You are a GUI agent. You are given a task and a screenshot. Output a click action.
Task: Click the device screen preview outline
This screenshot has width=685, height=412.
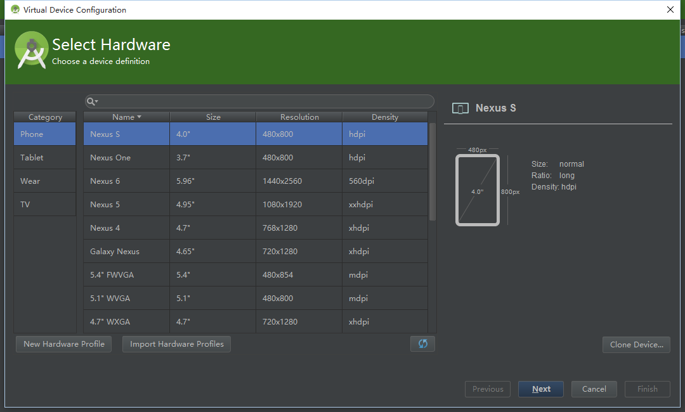coord(477,190)
